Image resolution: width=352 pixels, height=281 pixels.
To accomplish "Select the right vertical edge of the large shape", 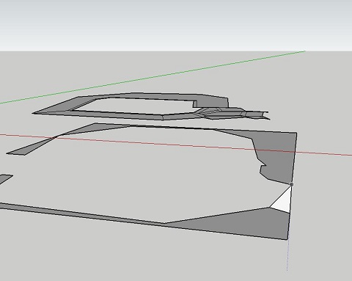I will click(x=293, y=186).
